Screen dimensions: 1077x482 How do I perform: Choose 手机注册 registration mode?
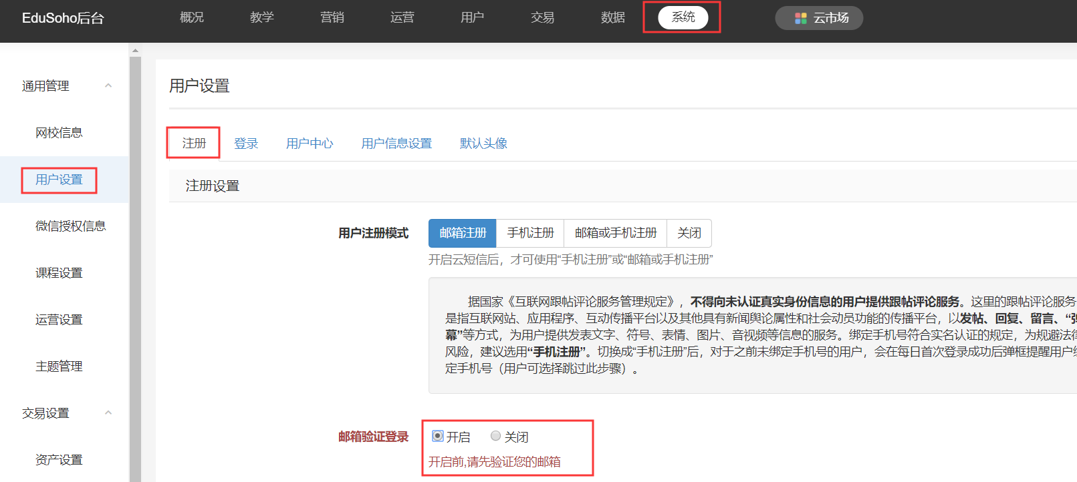[530, 233]
